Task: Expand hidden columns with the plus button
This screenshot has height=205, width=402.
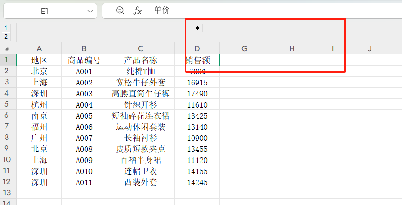Action: [x=198, y=28]
